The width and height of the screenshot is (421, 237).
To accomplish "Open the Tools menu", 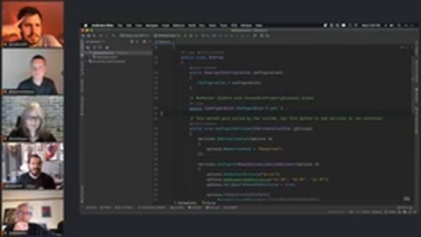I will point(224,25).
